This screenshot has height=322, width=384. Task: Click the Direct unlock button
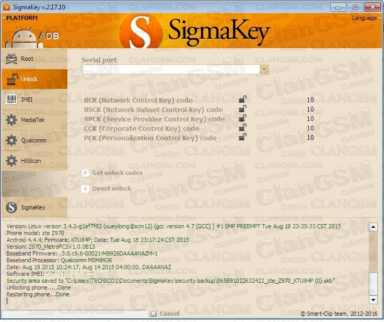(x=107, y=188)
